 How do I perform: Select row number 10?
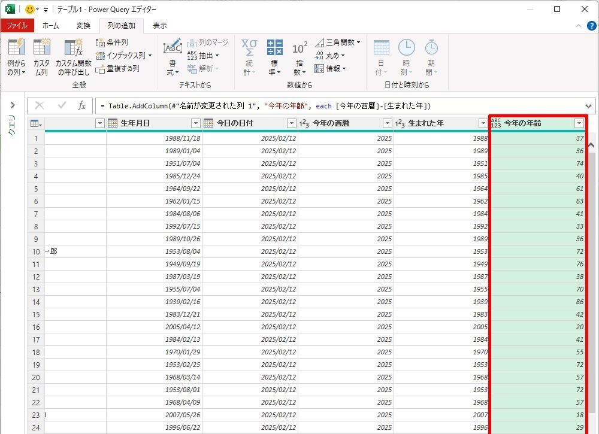click(36, 251)
